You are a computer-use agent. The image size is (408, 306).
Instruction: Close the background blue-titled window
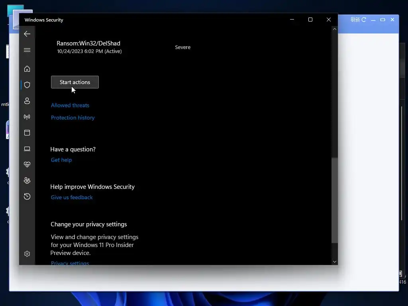pos(392,20)
